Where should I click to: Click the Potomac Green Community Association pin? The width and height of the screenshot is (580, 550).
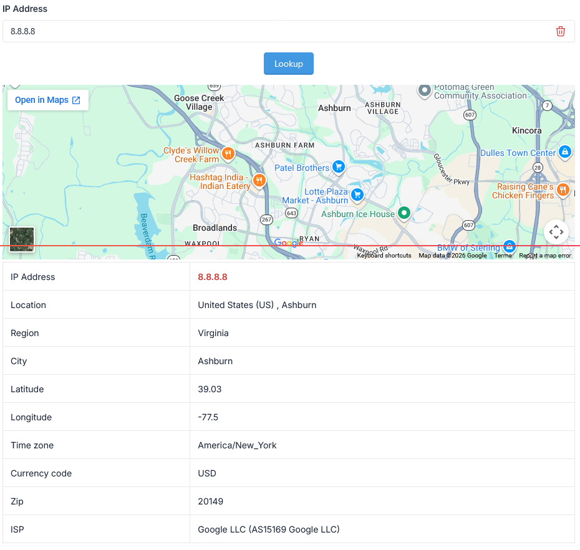[425, 90]
